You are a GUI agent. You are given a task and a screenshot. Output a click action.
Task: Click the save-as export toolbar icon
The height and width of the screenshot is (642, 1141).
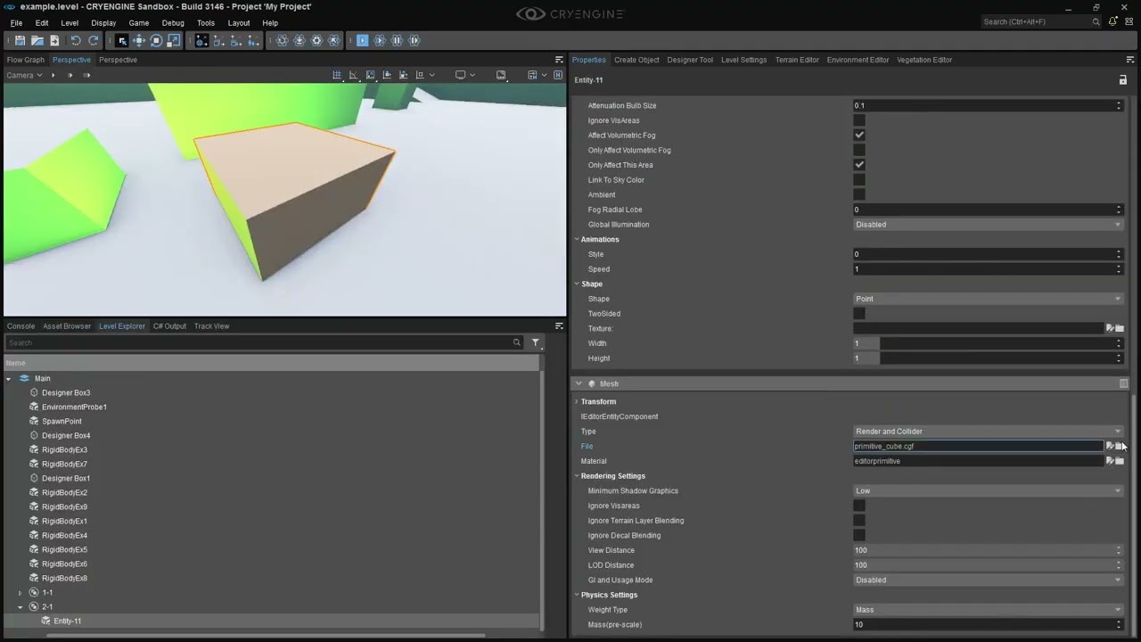click(53, 40)
